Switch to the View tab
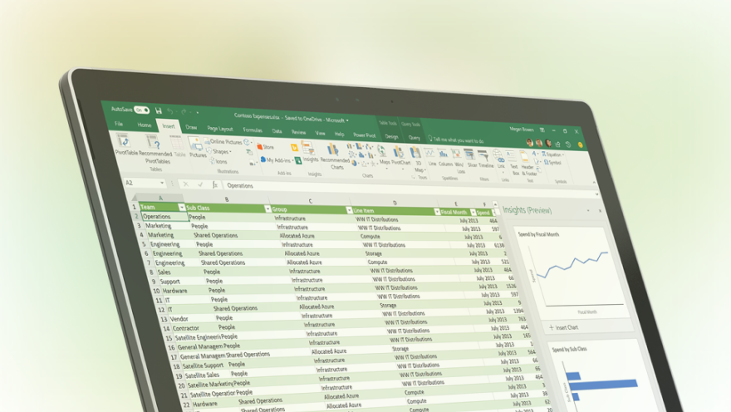The height and width of the screenshot is (412, 731). pos(320,133)
